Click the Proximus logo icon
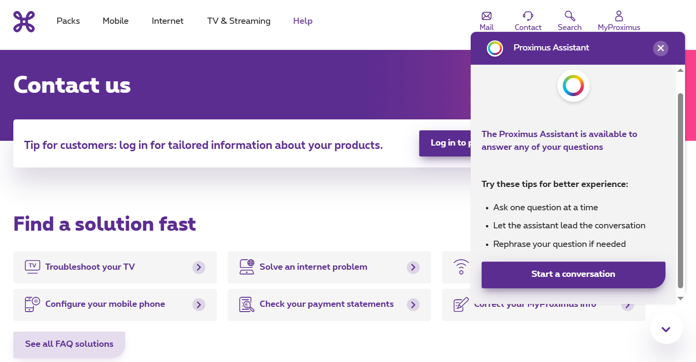This screenshot has width=696, height=362. point(24,21)
